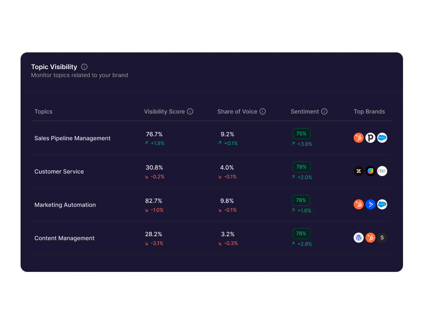The height and width of the screenshot is (323, 424).
Task: Open the Customer Service topic row
Action: [x=59, y=171]
